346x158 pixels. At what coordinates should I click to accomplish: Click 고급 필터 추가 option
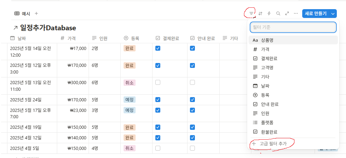293,144
